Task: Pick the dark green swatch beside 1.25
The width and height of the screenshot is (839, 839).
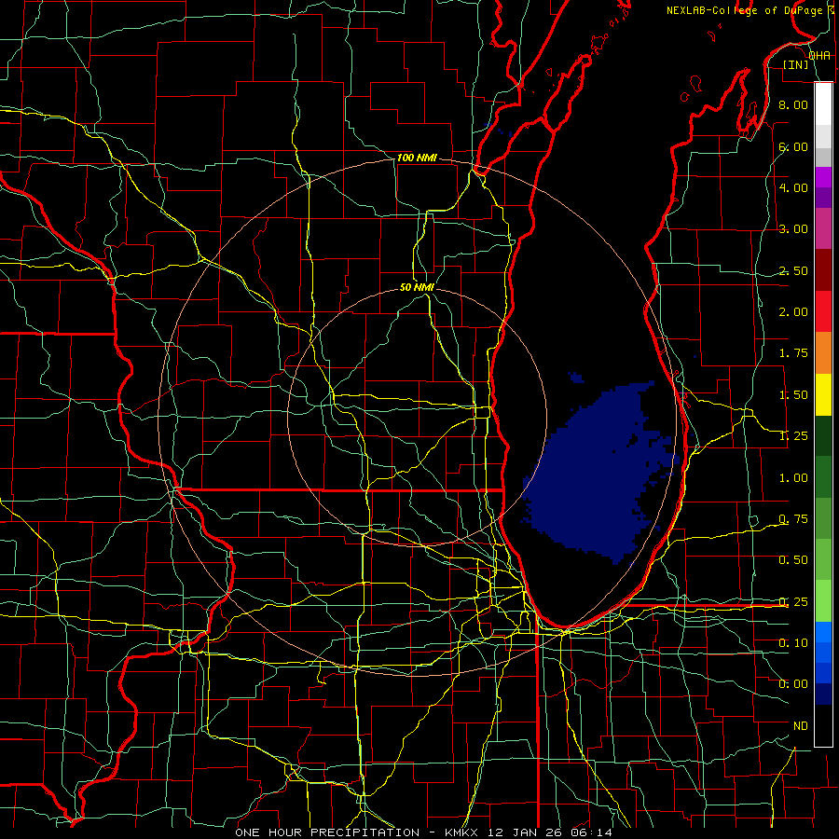Action: point(823,436)
